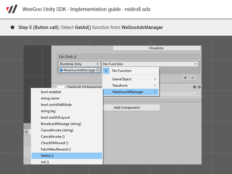Open the Transform submenu
This screenshot has height=174, width=232.
131,86
